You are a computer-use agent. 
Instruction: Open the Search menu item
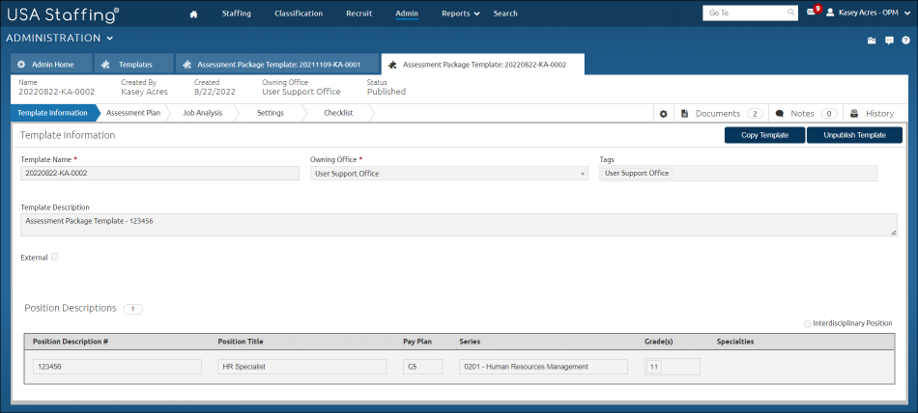(x=505, y=14)
